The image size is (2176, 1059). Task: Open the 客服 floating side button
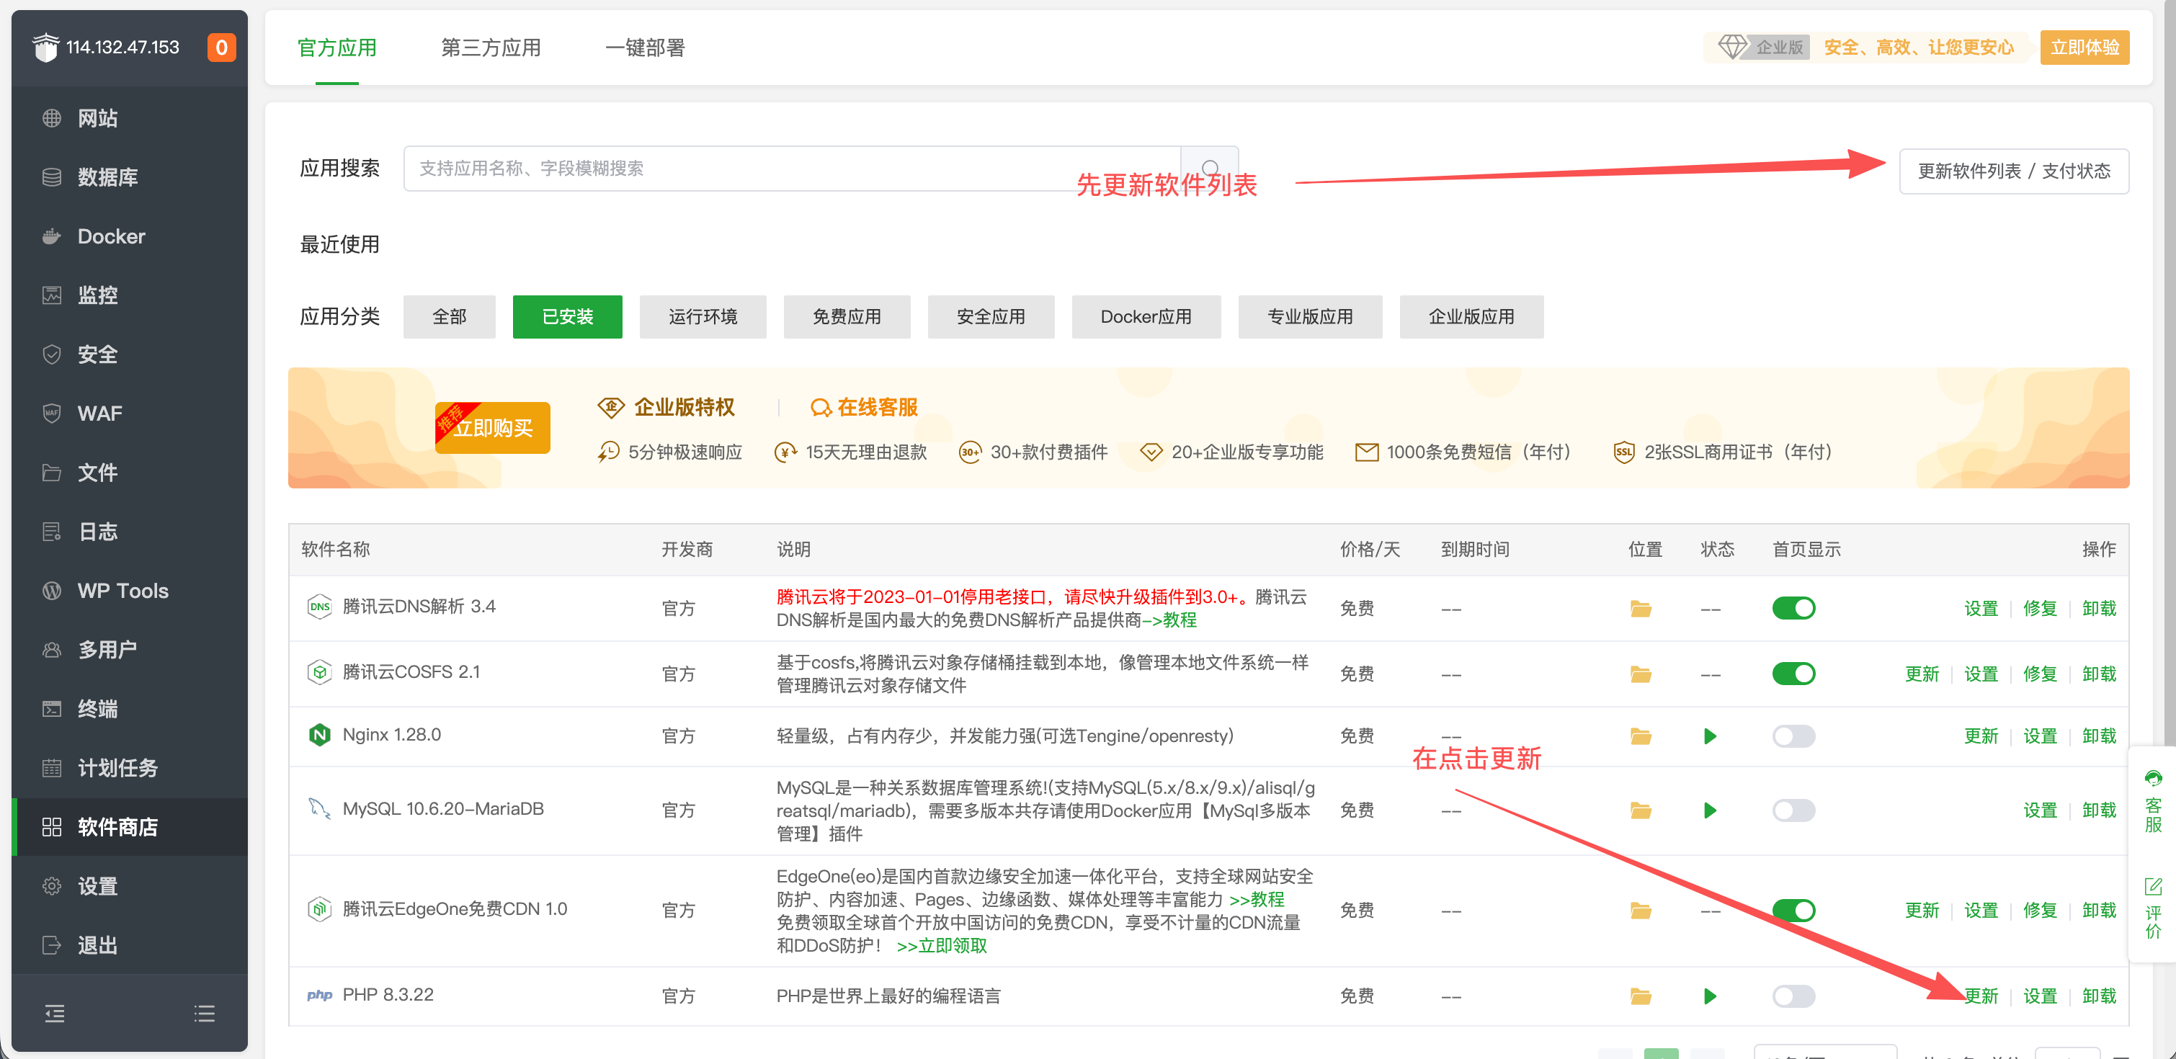pyautogui.click(x=2153, y=801)
